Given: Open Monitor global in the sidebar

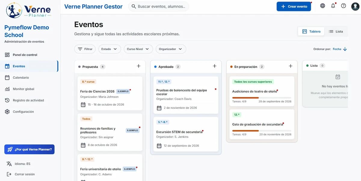Looking at the screenshot, I should 29,89.
